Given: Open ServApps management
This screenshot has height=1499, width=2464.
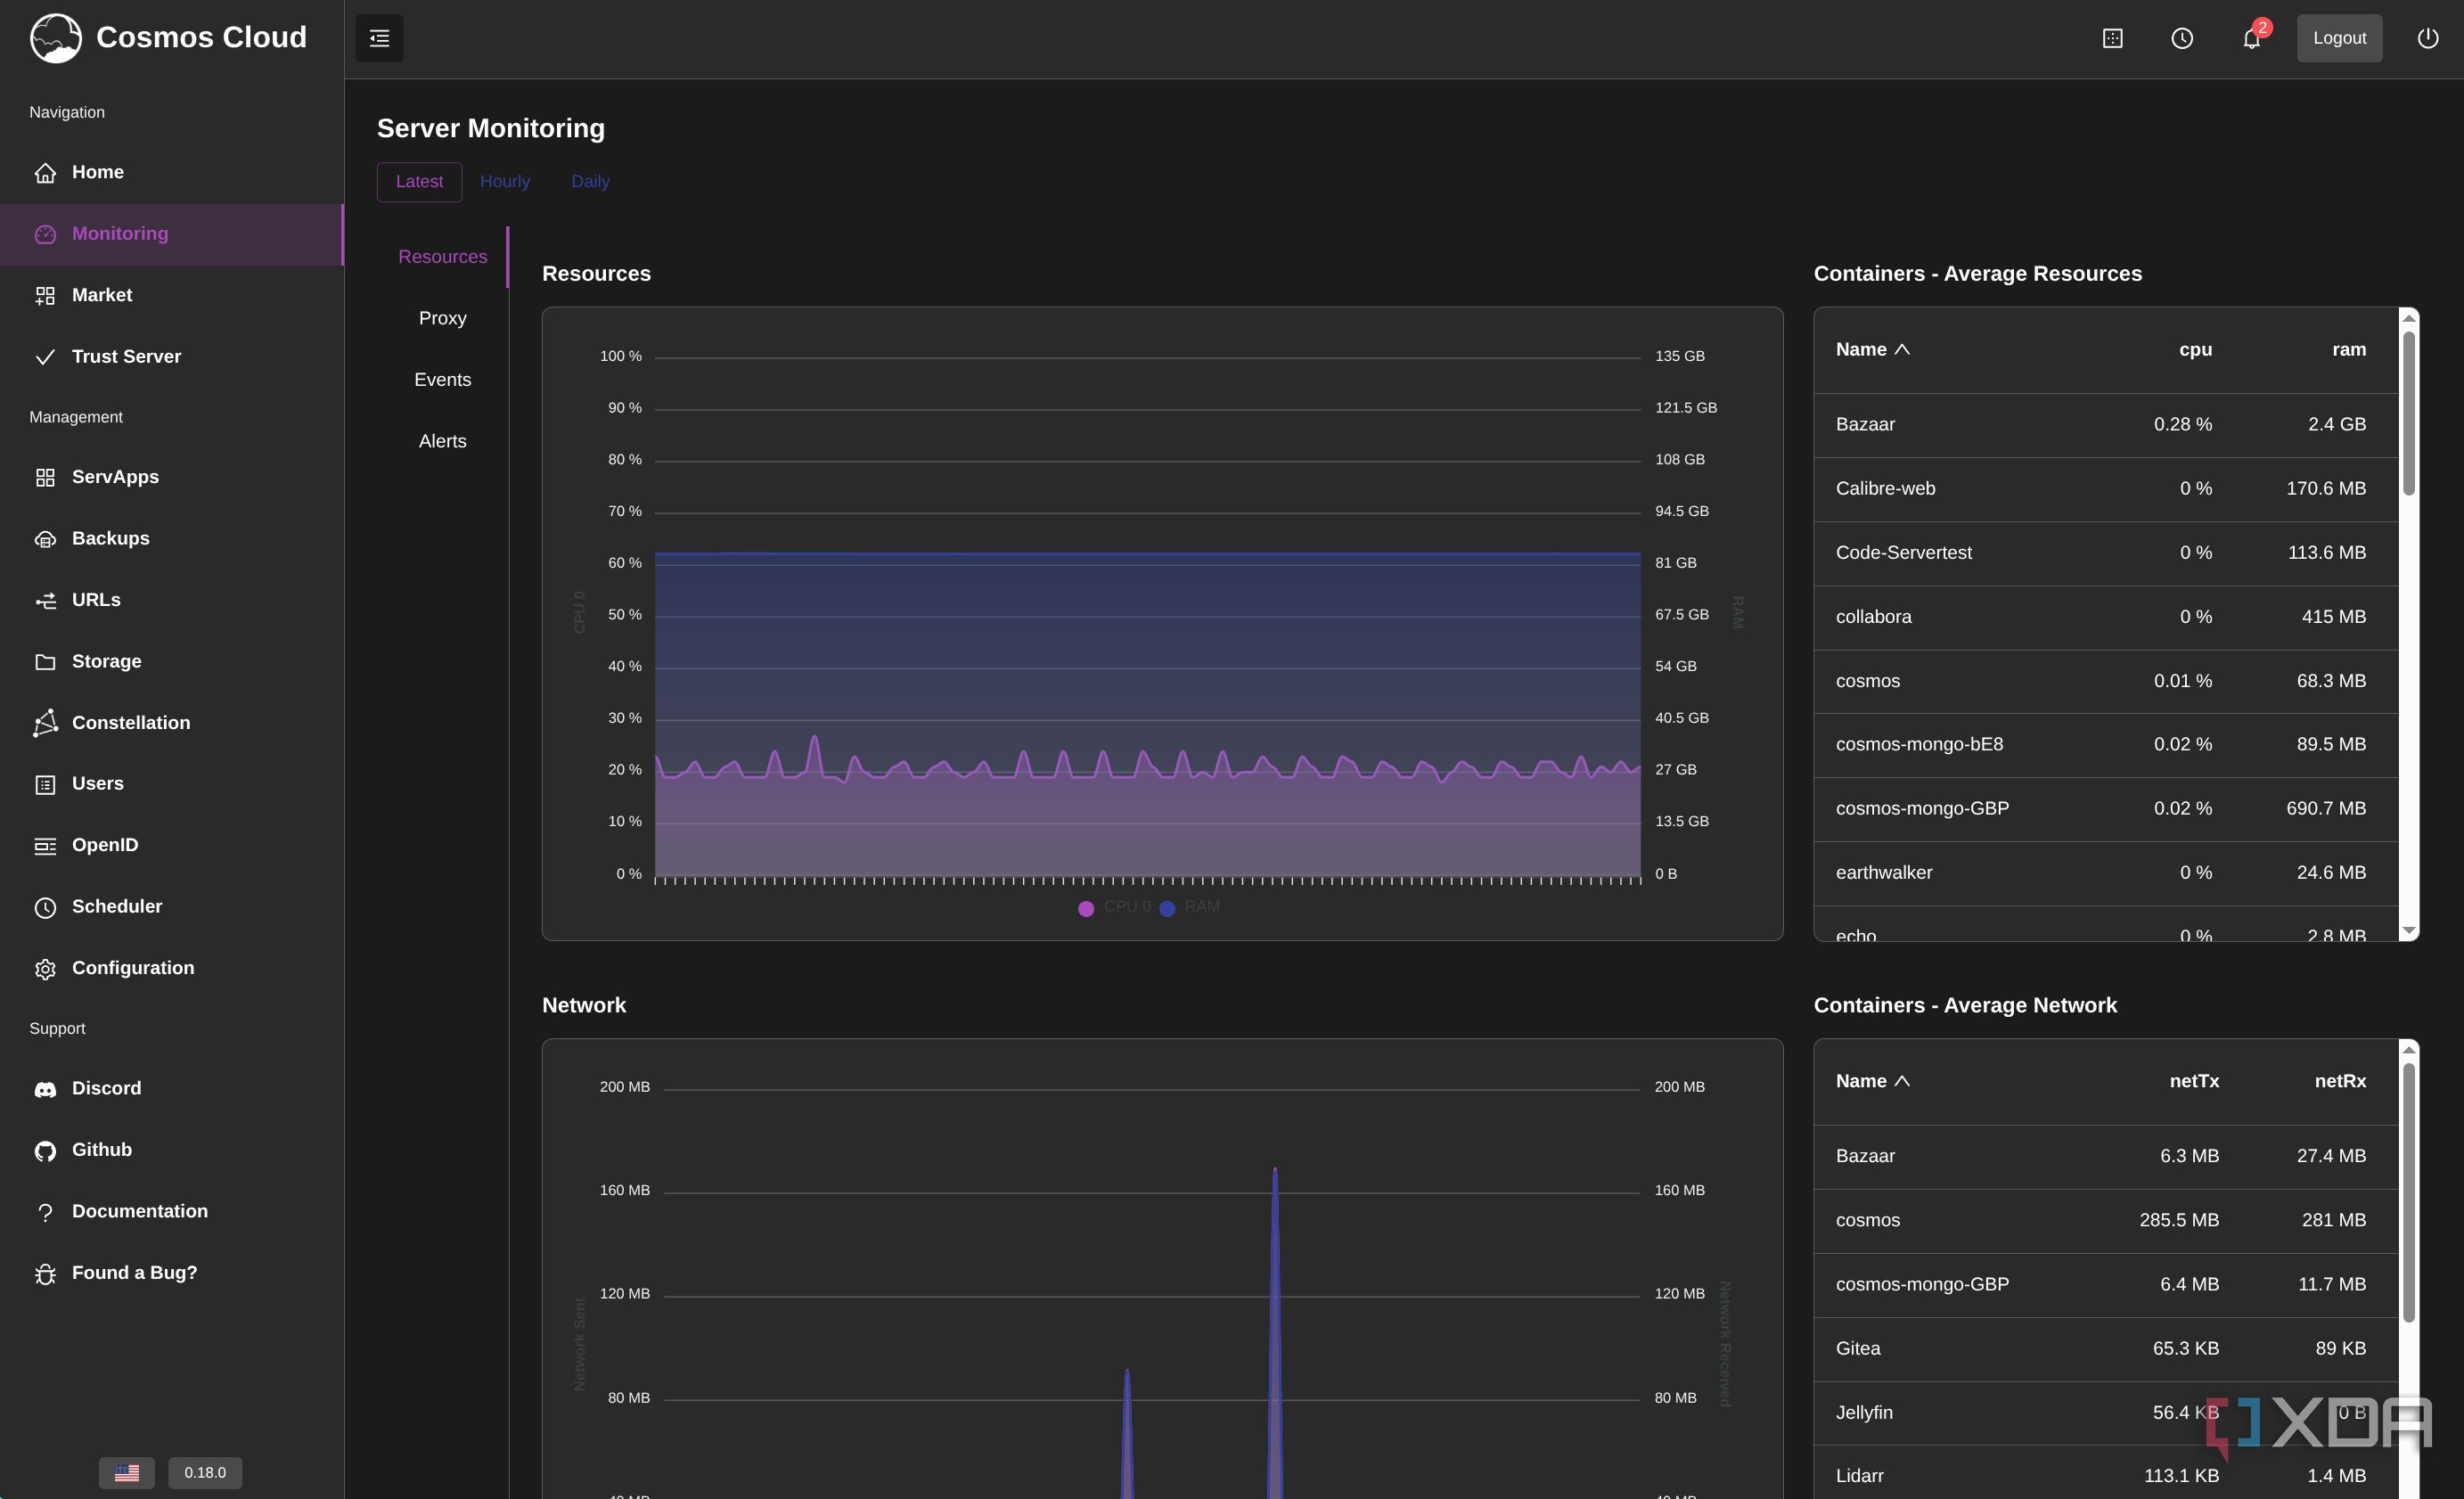Looking at the screenshot, I should click(x=172, y=477).
